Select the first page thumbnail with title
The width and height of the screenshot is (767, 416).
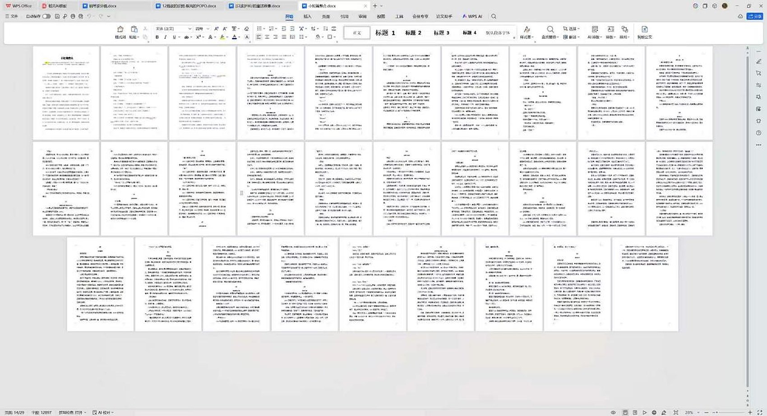(66, 93)
